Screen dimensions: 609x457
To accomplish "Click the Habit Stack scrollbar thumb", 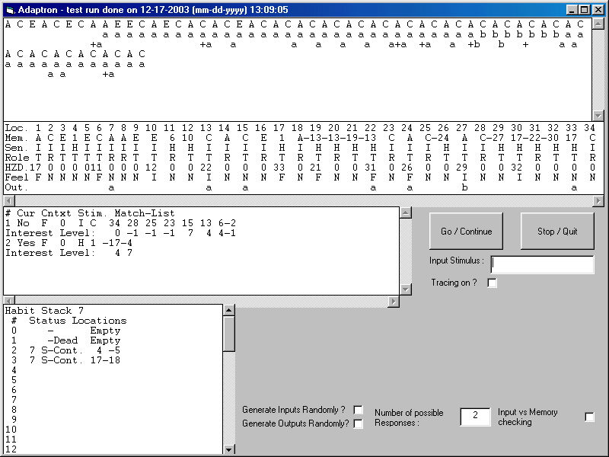I will coord(229,334).
